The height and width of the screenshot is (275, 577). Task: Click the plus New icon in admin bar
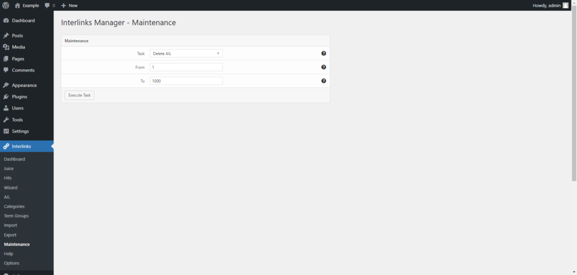point(63,6)
